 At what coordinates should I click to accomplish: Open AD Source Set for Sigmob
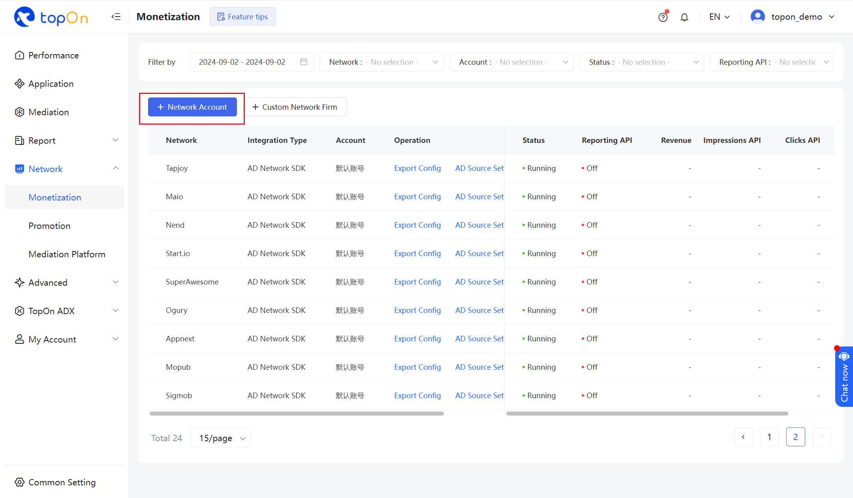[479, 395]
